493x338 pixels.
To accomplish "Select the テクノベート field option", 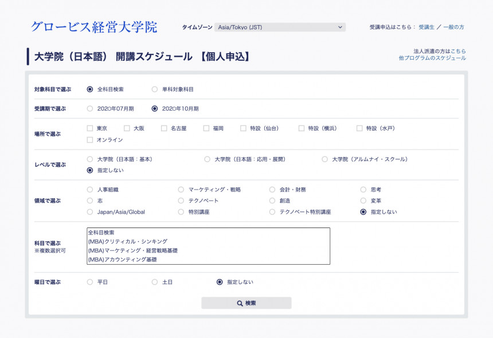I will pyautogui.click(x=181, y=201).
